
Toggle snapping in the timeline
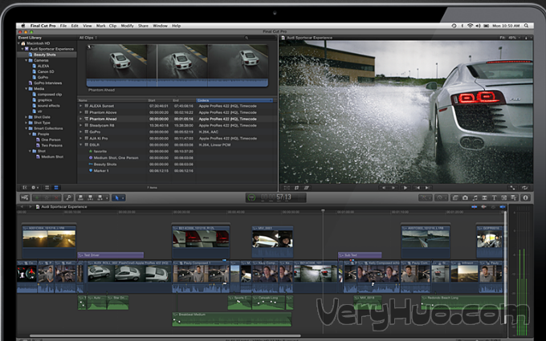point(502,207)
